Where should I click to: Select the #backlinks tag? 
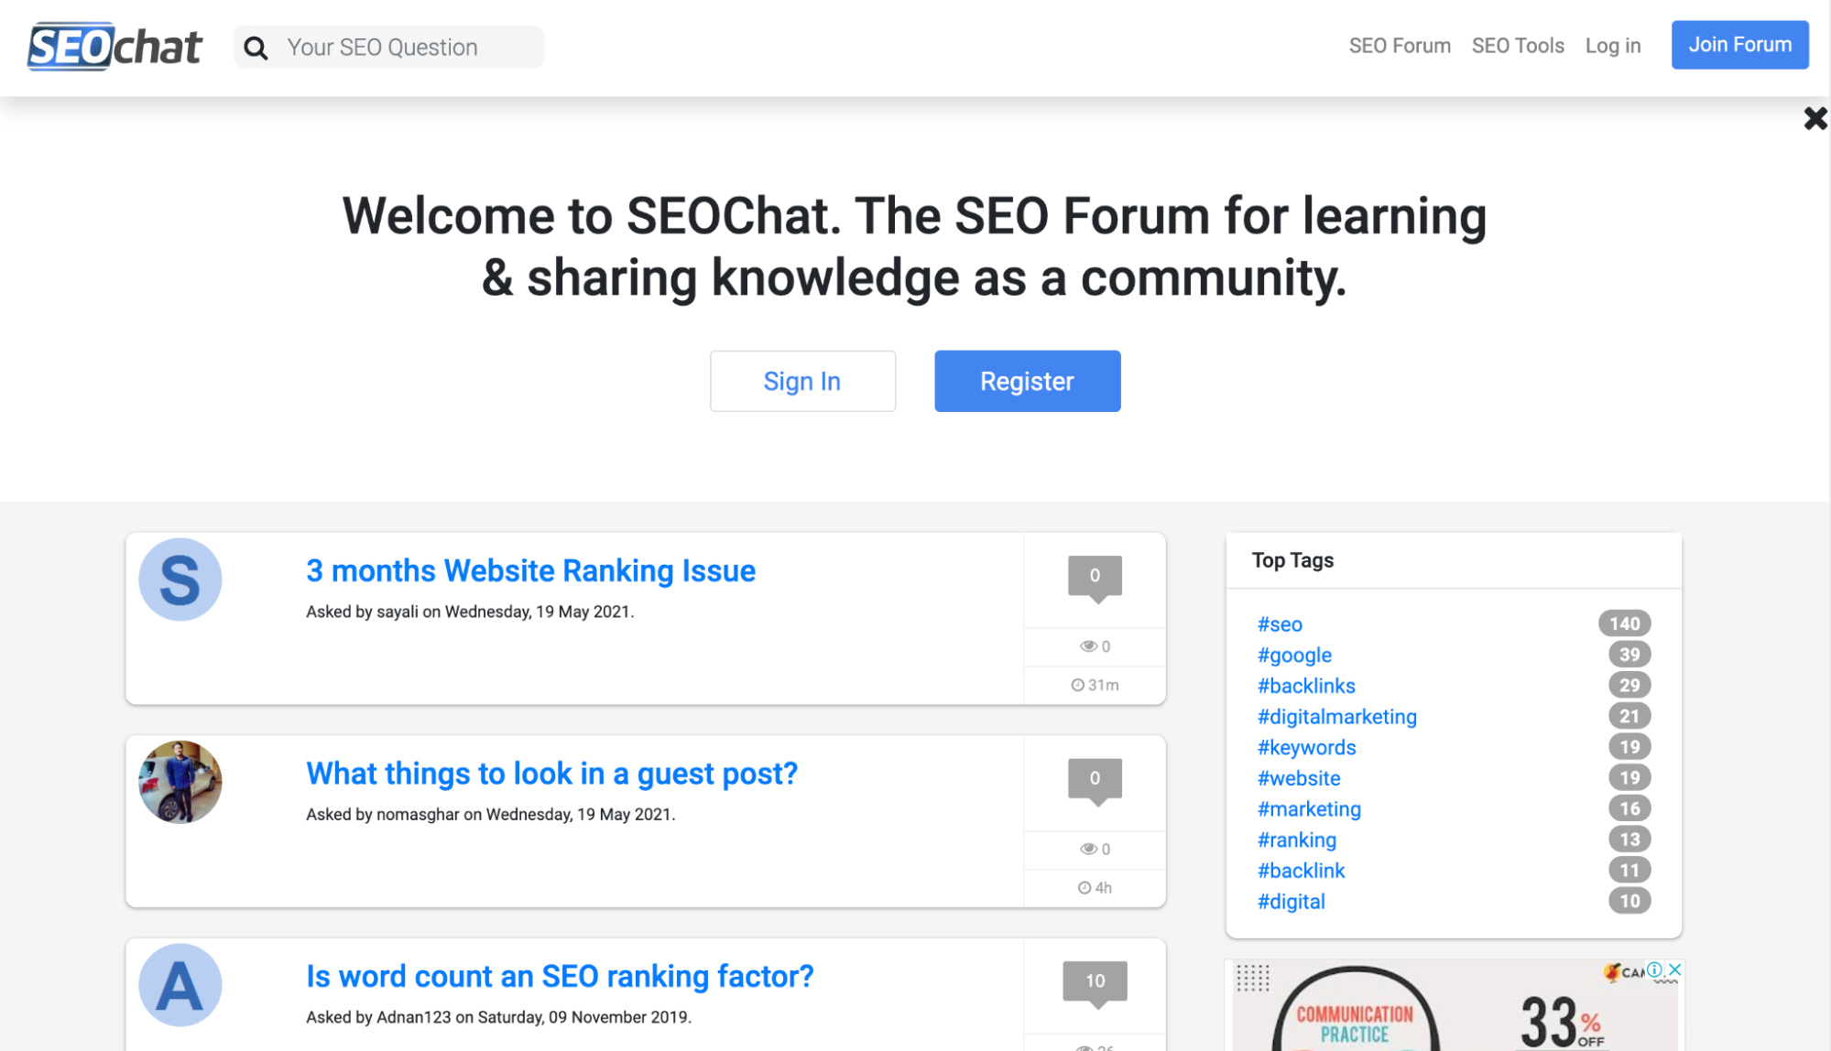(x=1306, y=686)
